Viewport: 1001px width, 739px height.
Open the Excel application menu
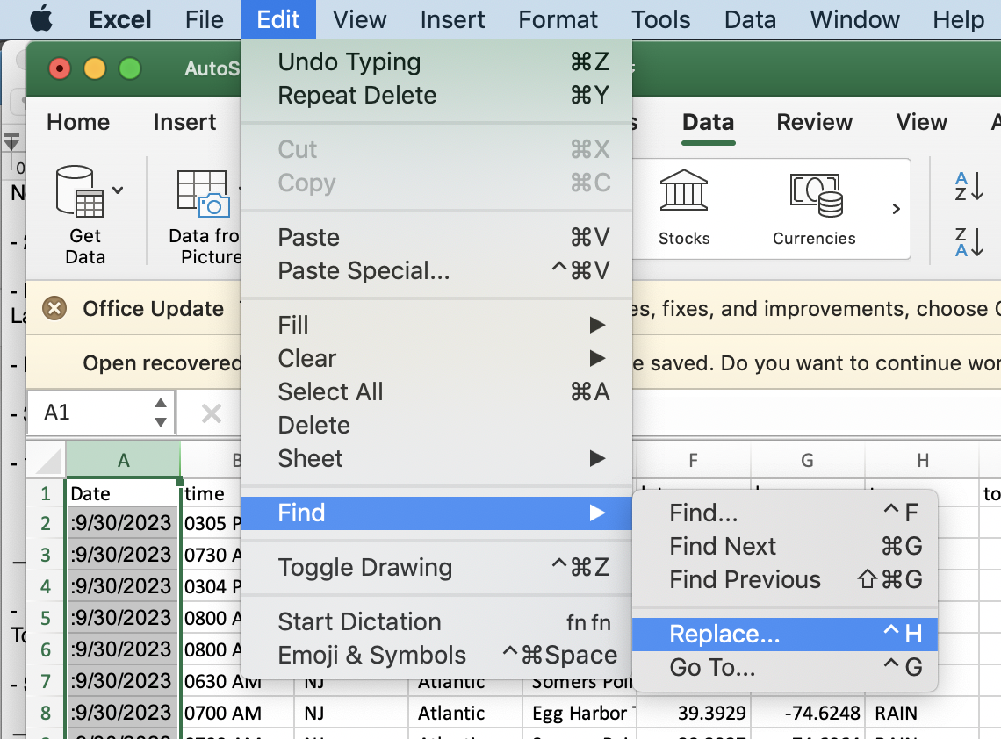120,19
